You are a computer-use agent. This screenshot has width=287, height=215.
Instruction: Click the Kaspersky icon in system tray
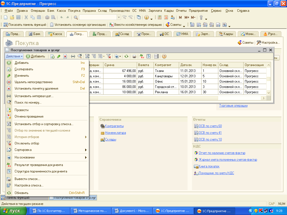click(261, 211)
